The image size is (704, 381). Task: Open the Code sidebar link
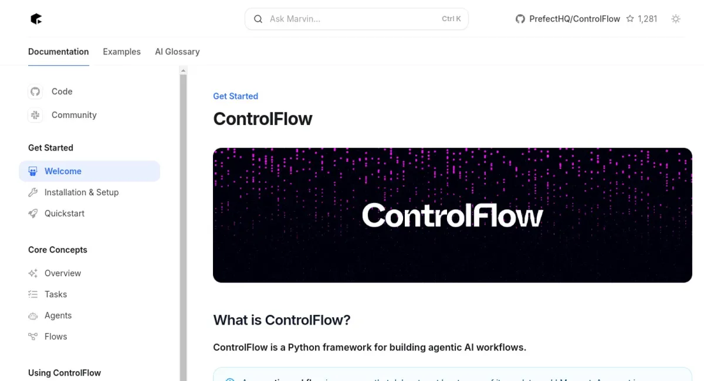click(62, 91)
